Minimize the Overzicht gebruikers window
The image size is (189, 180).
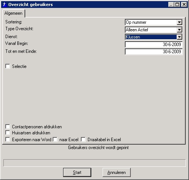click(171, 5)
